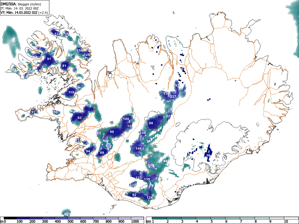This screenshot has height=224, width=299.
Task: Select the map label 128
Action: coord(87,55)
